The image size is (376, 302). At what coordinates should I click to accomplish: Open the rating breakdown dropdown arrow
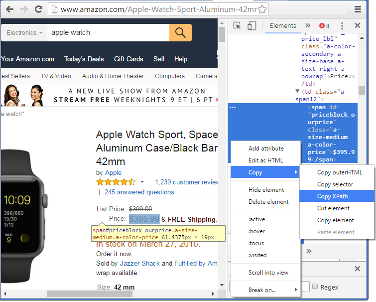[142, 182]
